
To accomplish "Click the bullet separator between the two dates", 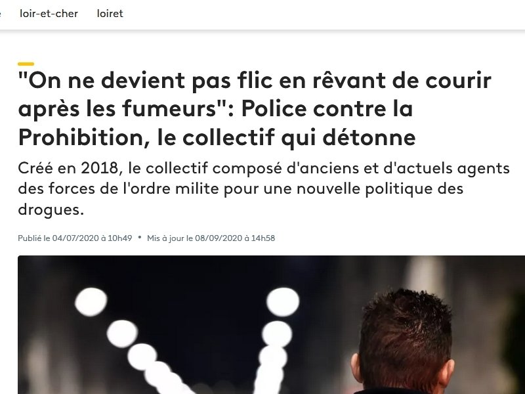I will 140,238.
